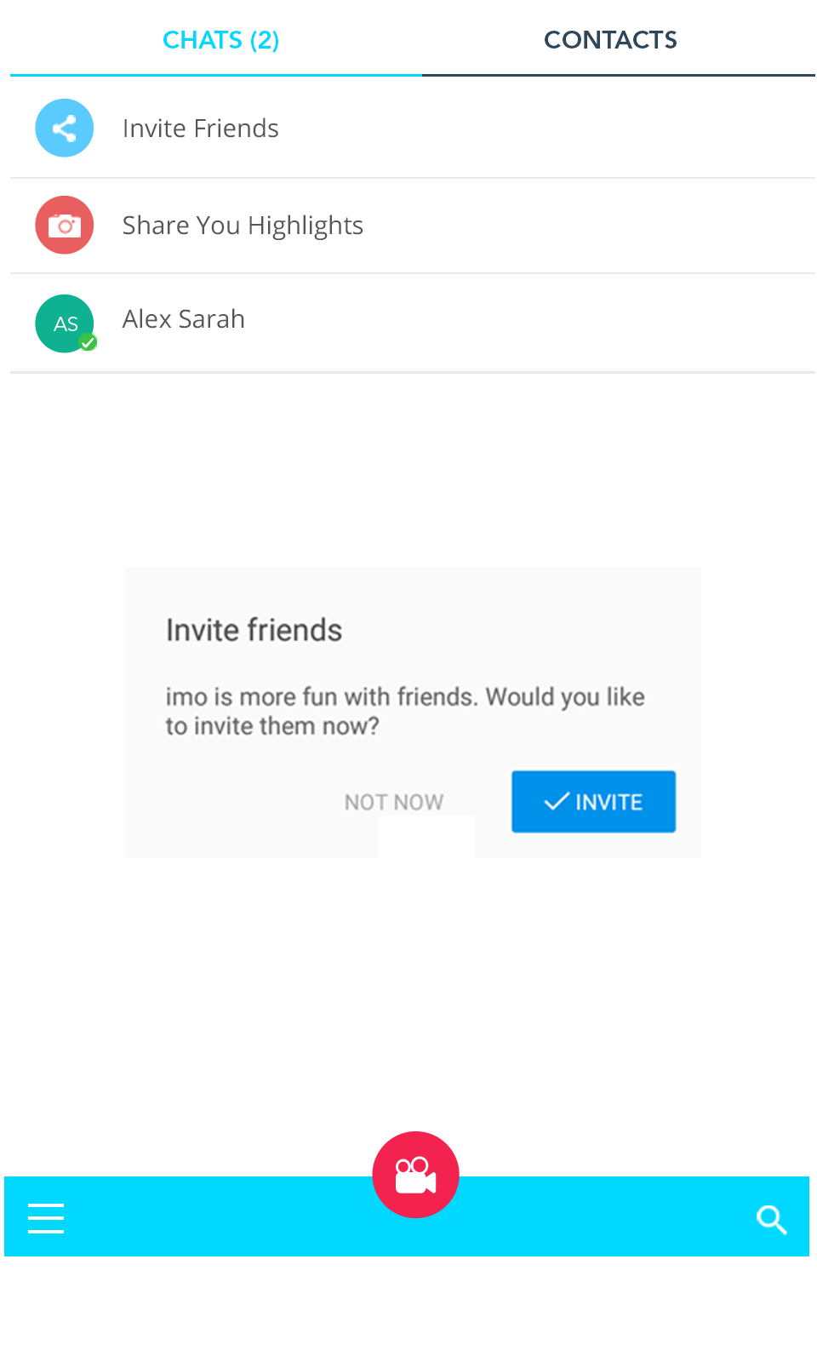Tap the search magnifier icon
The height and width of the screenshot is (1362, 817).
click(x=771, y=1219)
